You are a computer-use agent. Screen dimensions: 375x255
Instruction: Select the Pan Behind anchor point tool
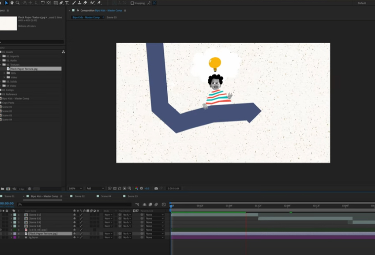pos(49,3)
